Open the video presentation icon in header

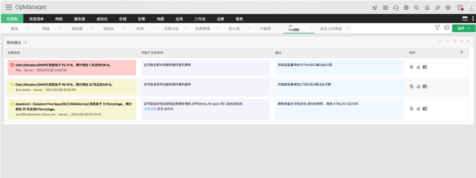coord(385,8)
